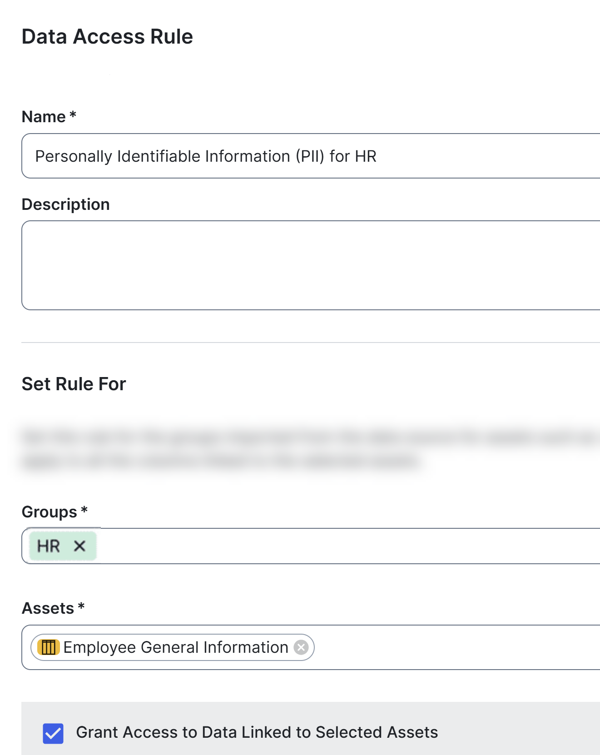Image resolution: width=600 pixels, height=755 pixels.
Task: Remove the HR group tag
Action: tap(79, 546)
